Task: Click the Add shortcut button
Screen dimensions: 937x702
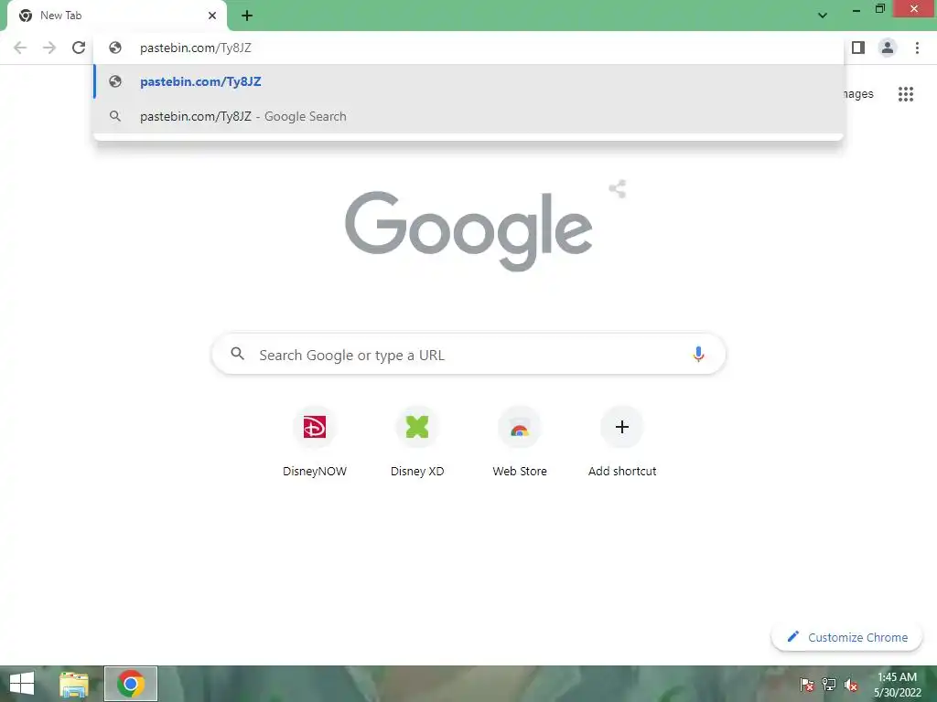Action: 622,441
